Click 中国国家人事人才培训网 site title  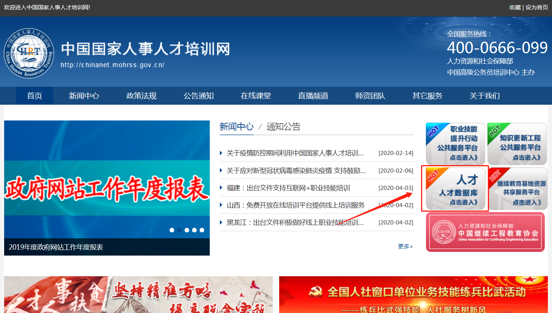pos(146,49)
